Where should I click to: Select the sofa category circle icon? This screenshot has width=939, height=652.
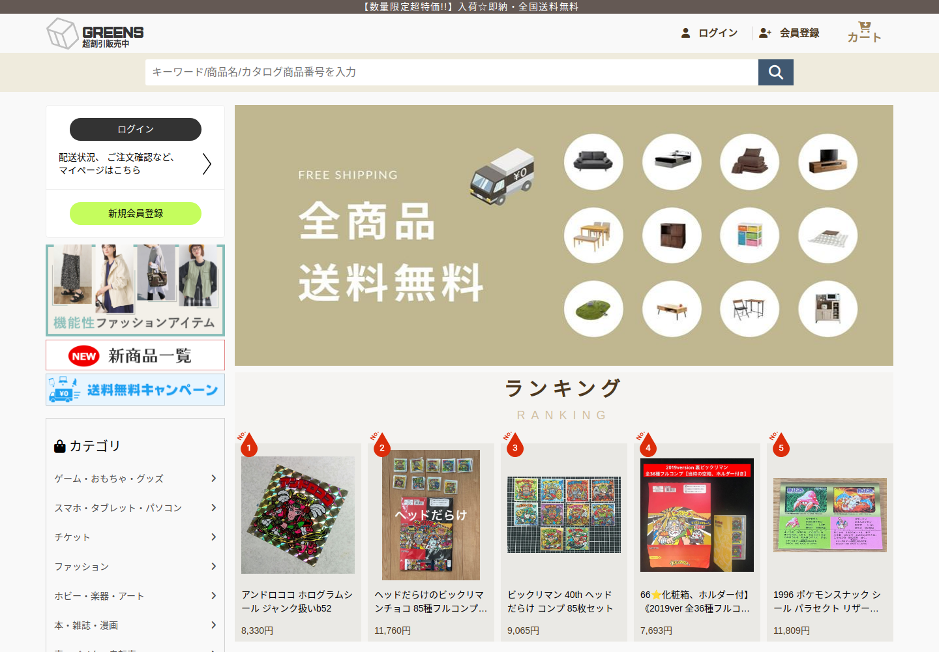593,162
